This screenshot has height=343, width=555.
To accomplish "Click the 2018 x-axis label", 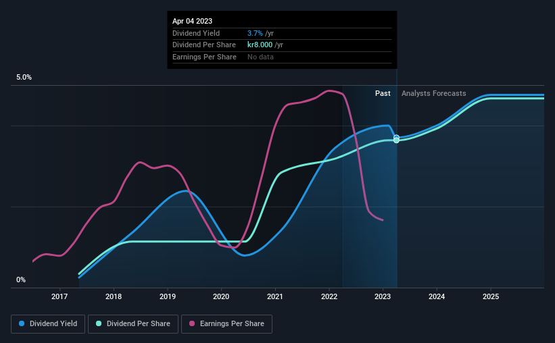I will pos(114,296).
